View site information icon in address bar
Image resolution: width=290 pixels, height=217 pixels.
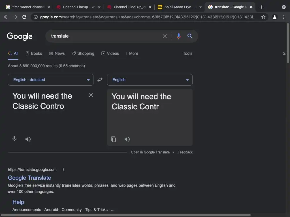click(35, 17)
